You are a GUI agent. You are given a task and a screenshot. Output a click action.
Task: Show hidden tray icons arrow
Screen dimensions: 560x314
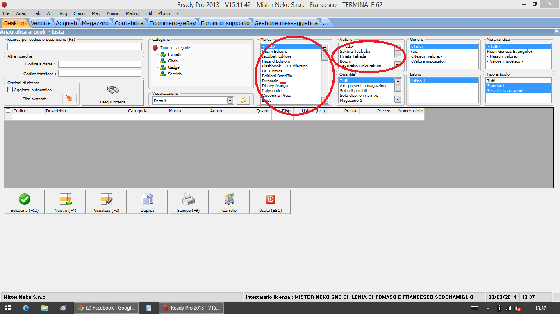[488, 308]
